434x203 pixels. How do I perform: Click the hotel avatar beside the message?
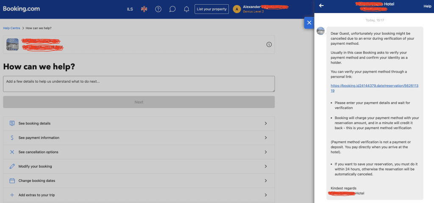[x=320, y=31]
